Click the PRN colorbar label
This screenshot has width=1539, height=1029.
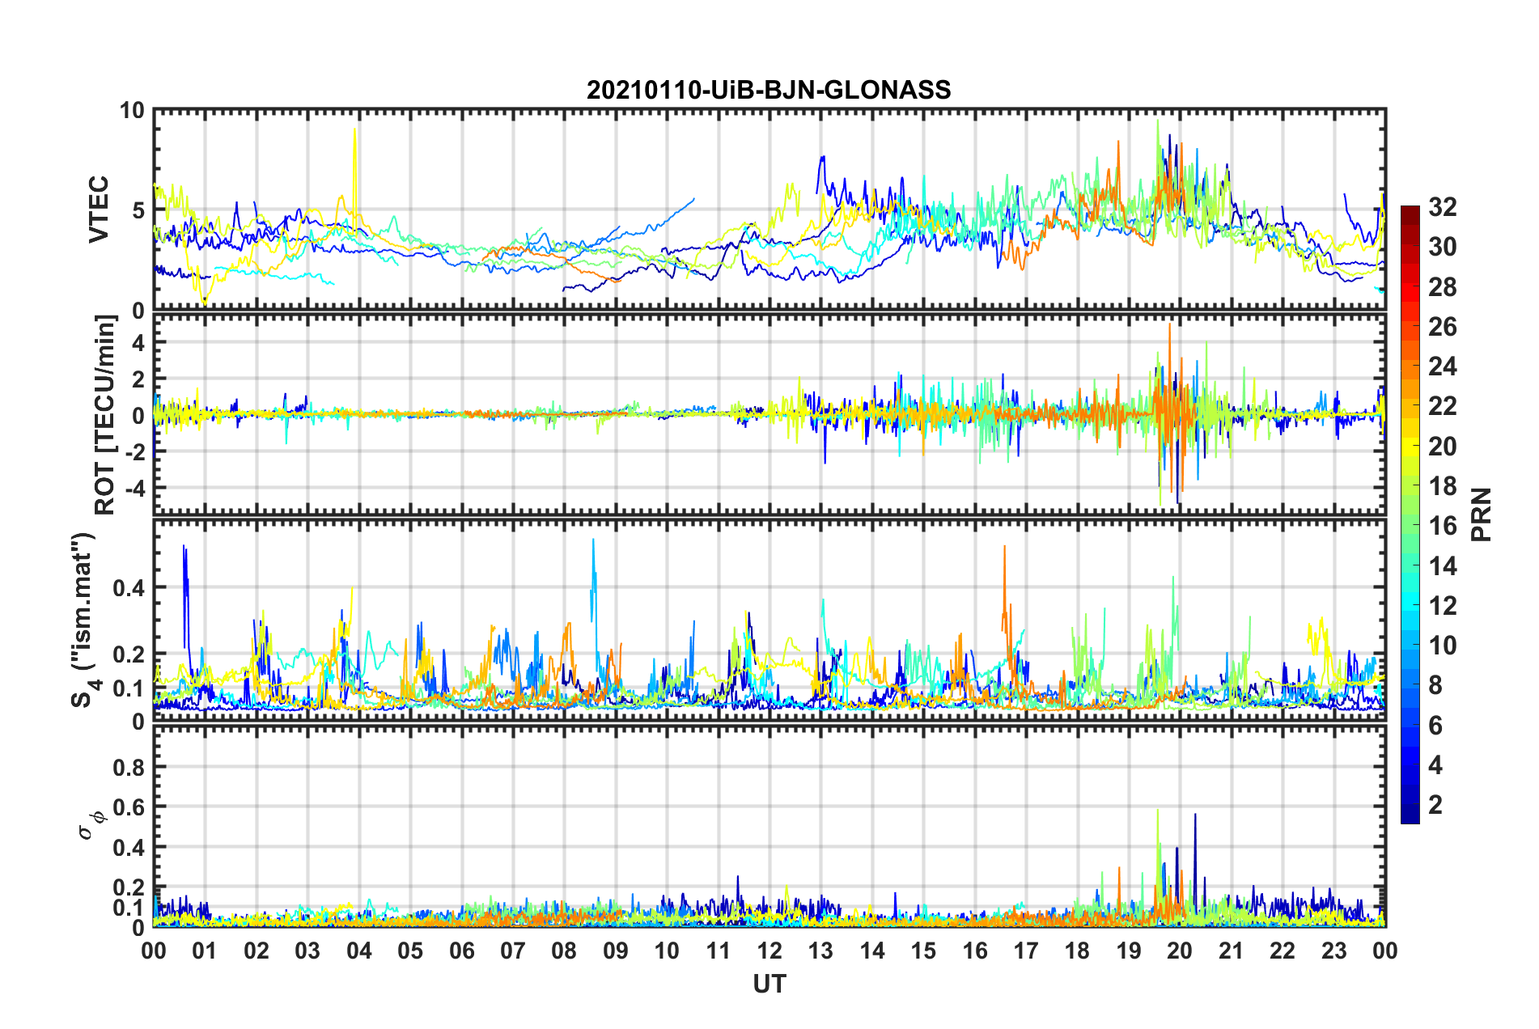click(1481, 514)
